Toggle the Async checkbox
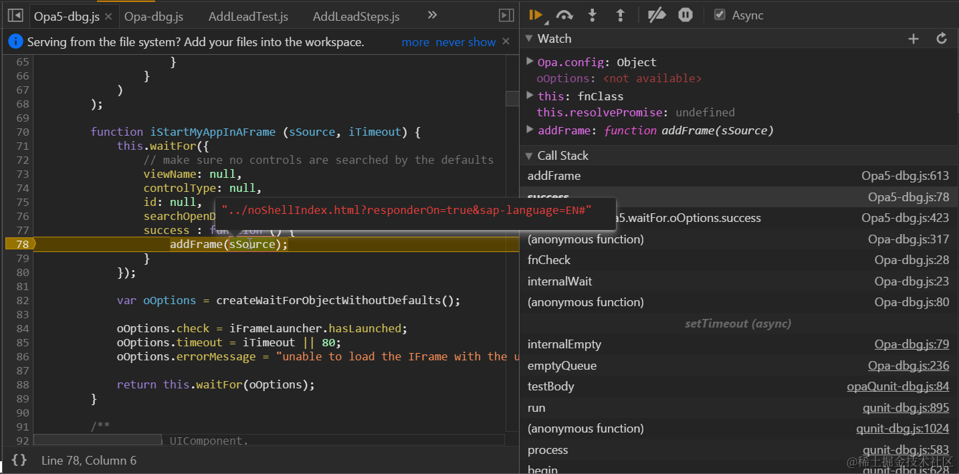 click(x=720, y=15)
